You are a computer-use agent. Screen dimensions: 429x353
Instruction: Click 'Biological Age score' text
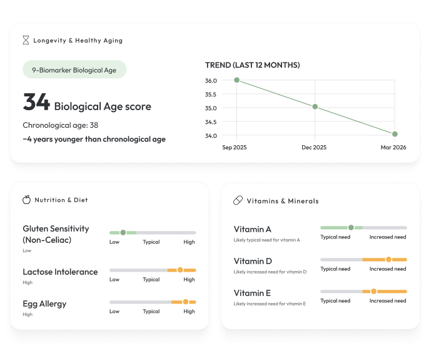pos(103,106)
